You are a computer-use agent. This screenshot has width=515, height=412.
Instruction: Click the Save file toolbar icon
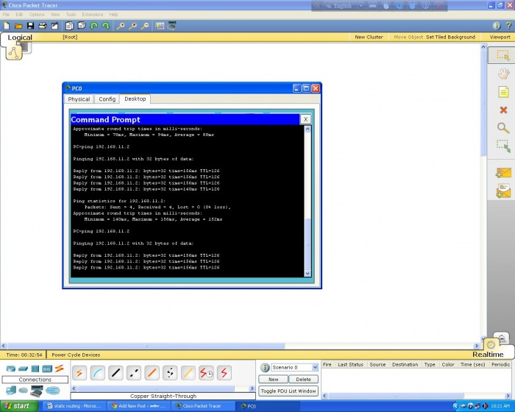(x=30, y=26)
